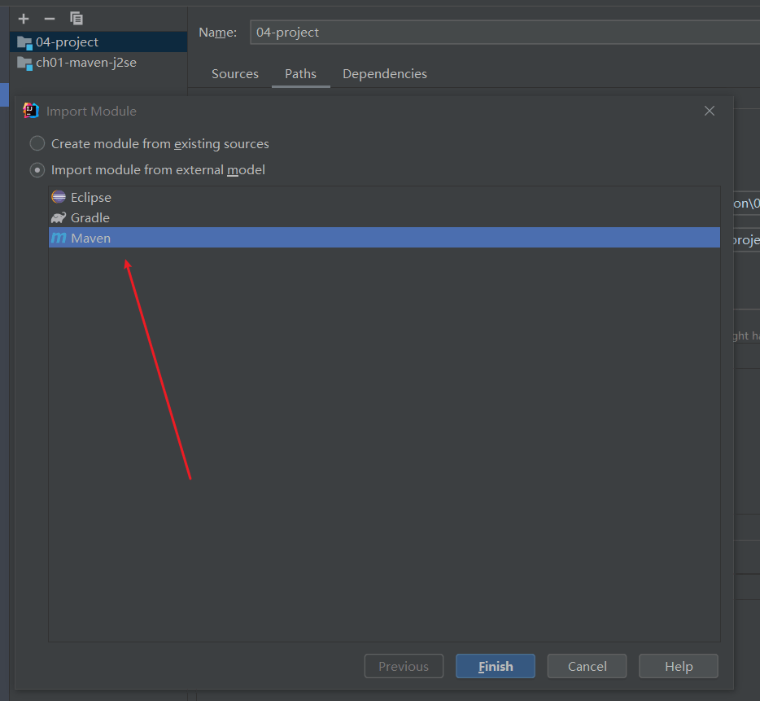The width and height of the screenshot is (760, 701).
Task: Click the IntelliJ logo in Import Module dialog
Action: pyautogui.click(x=31, y=111)
